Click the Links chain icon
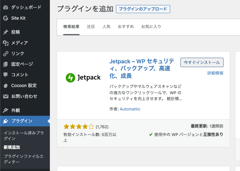This screenshot has width=240, height=171. click(6, 53)
